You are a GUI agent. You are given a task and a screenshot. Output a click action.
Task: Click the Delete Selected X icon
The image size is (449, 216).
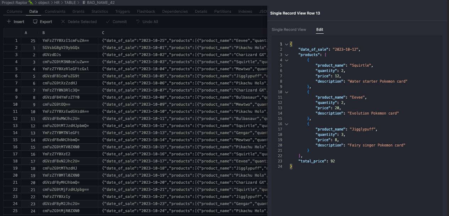click(x=63, y=22)
